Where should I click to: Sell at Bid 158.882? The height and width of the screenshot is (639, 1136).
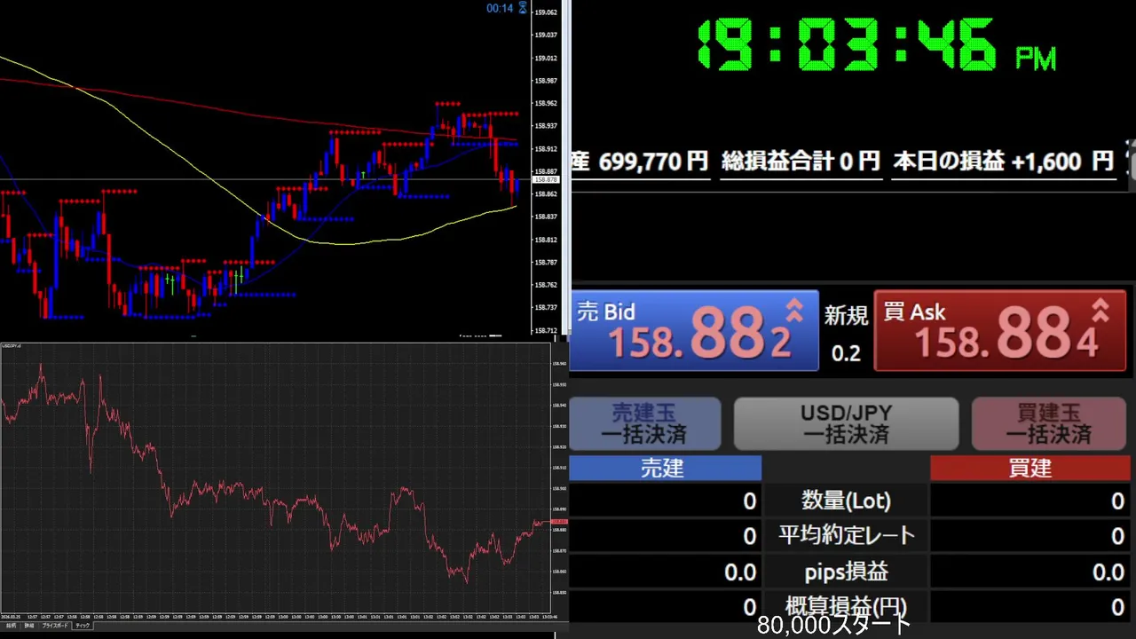tap(693, 331)
